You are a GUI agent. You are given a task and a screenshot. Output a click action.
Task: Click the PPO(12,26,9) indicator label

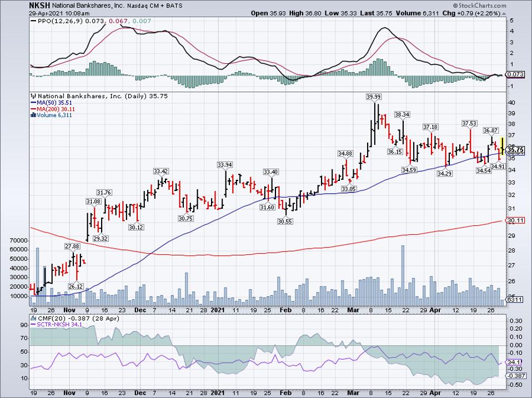61,21
